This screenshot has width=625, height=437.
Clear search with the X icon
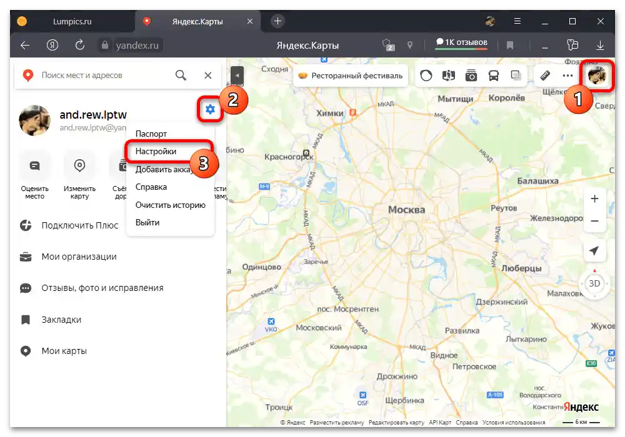point(208,75)
